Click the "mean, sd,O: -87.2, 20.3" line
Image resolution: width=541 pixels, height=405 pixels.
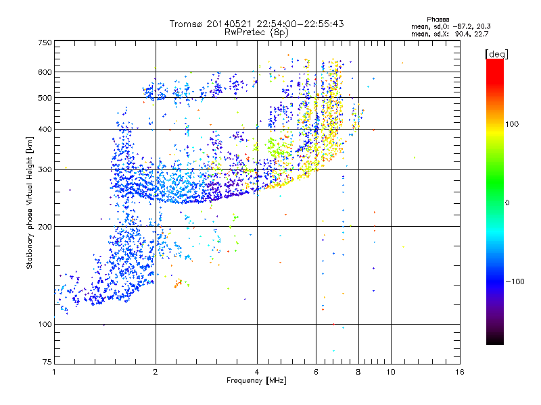click(x=450, y=26)
